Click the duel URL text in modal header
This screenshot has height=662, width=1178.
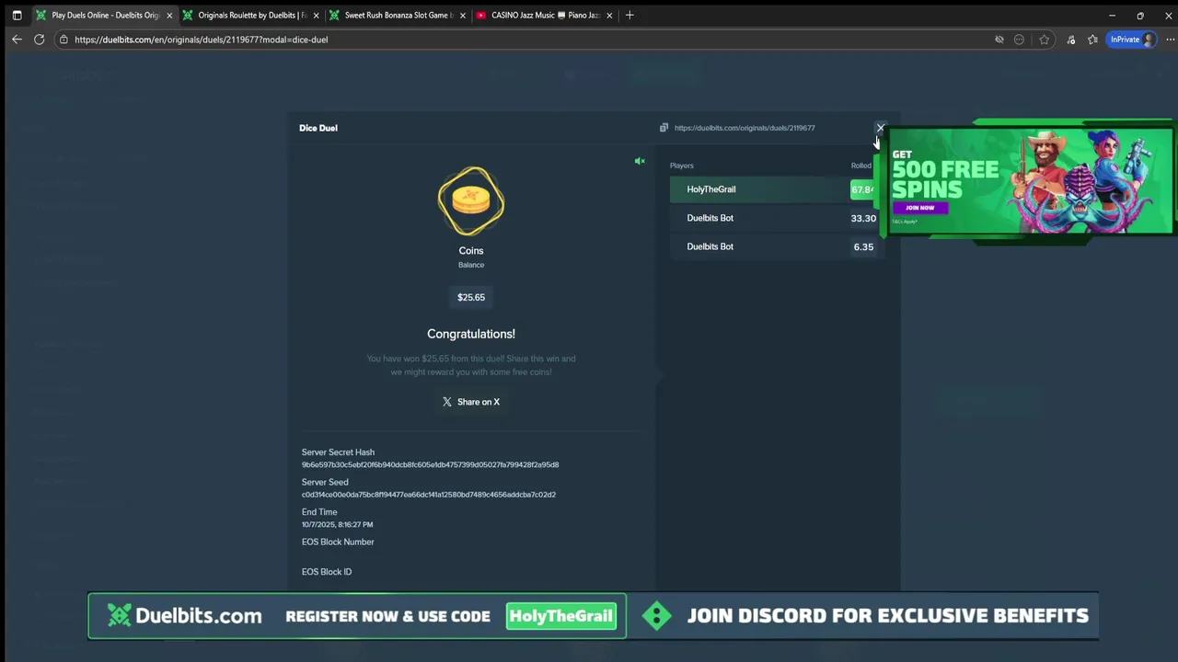(x=745, y=128)
